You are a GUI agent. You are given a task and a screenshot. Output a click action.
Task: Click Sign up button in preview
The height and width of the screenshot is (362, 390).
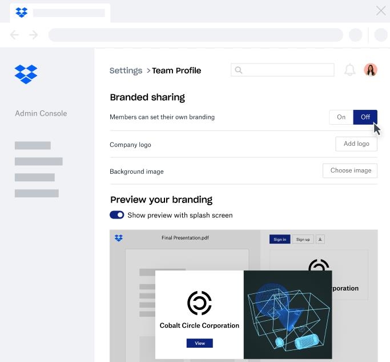[x=303, y=239]
